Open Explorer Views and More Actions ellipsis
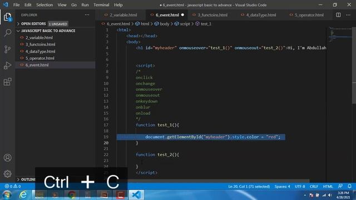The image size is (356, 200). pos(87,15)
